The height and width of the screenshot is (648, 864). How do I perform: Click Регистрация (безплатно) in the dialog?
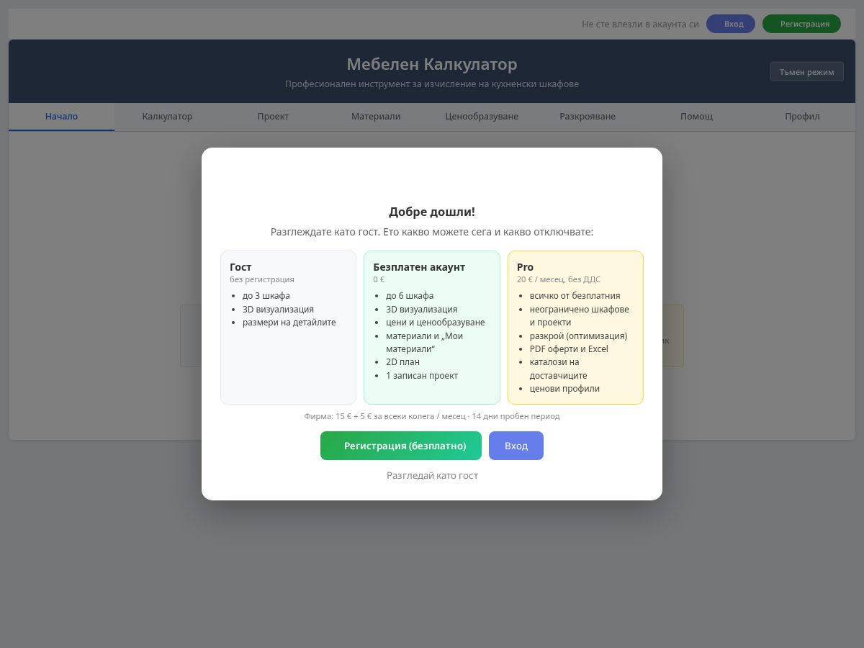[400, 446]
